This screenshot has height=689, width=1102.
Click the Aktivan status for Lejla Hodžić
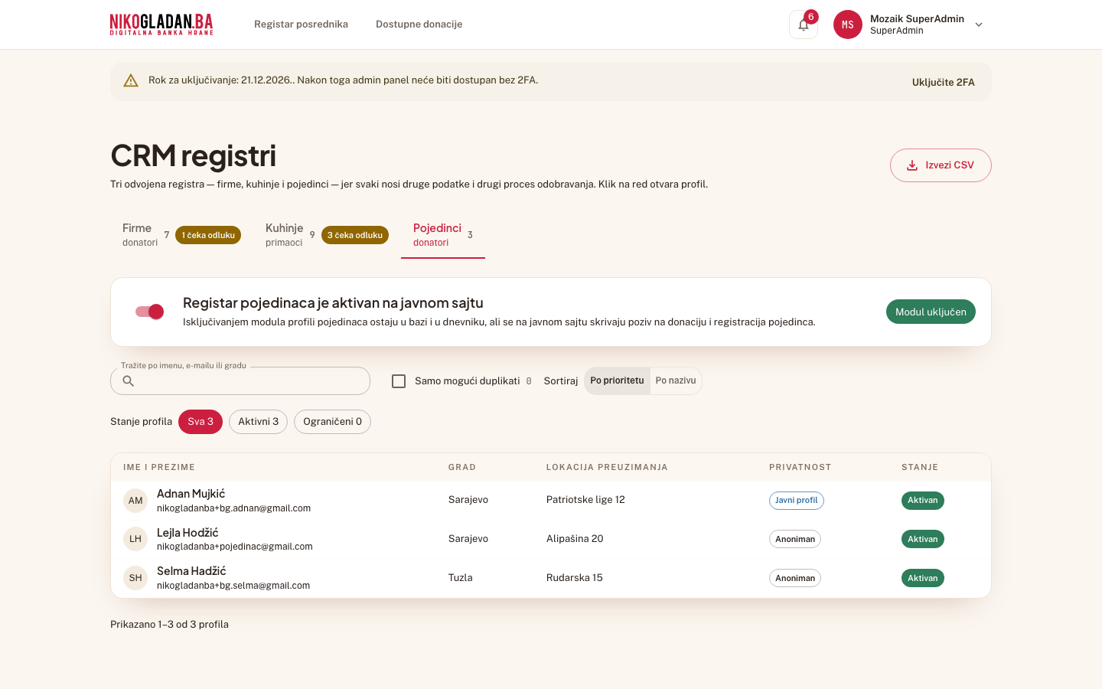[923, 539]
